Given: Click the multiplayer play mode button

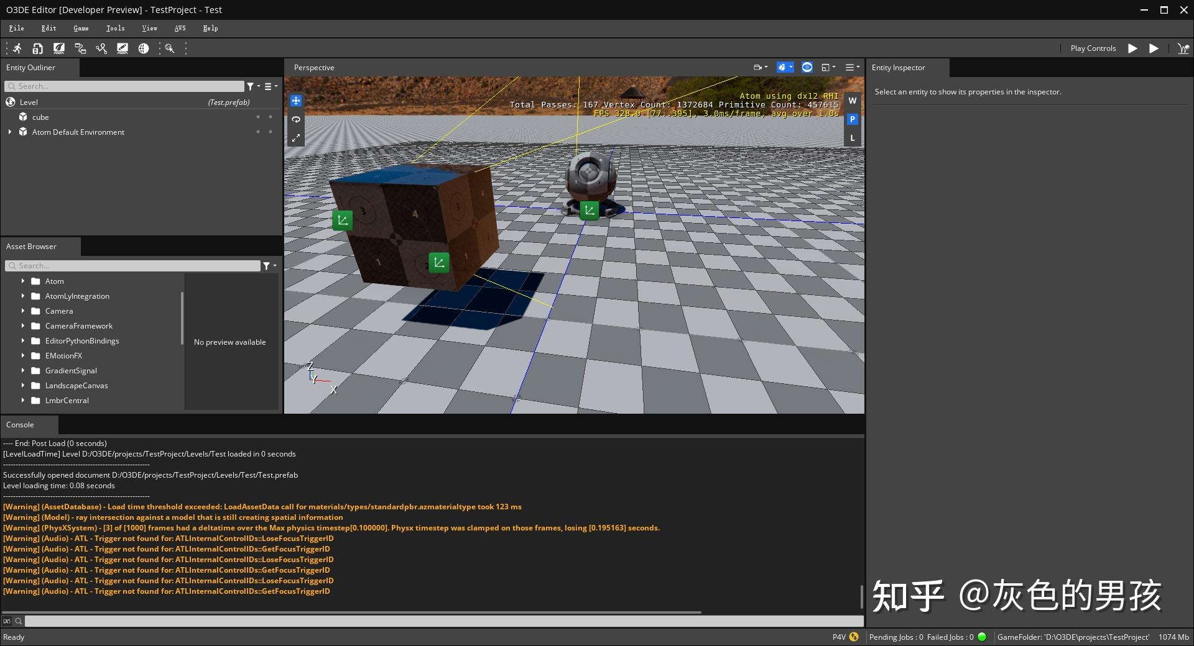Looking at the screenshot, I should coord(1183,48).
